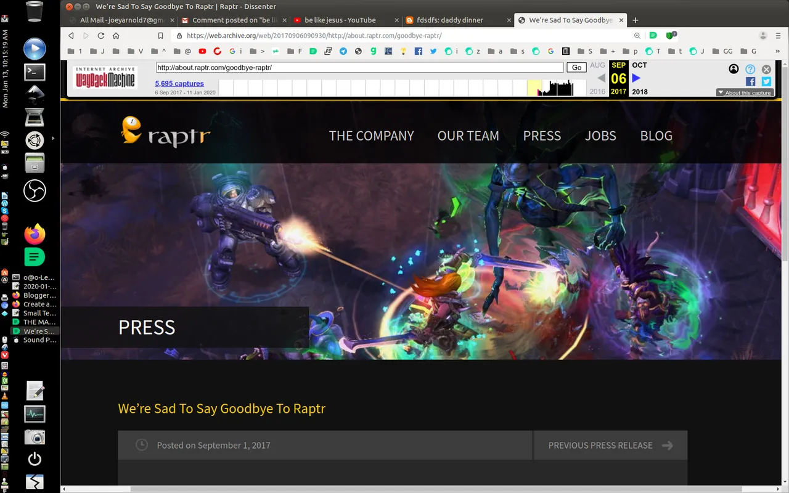Open the screenshot camera dock icon
This screenshot has width=789, height=493.
click(35, 437)
